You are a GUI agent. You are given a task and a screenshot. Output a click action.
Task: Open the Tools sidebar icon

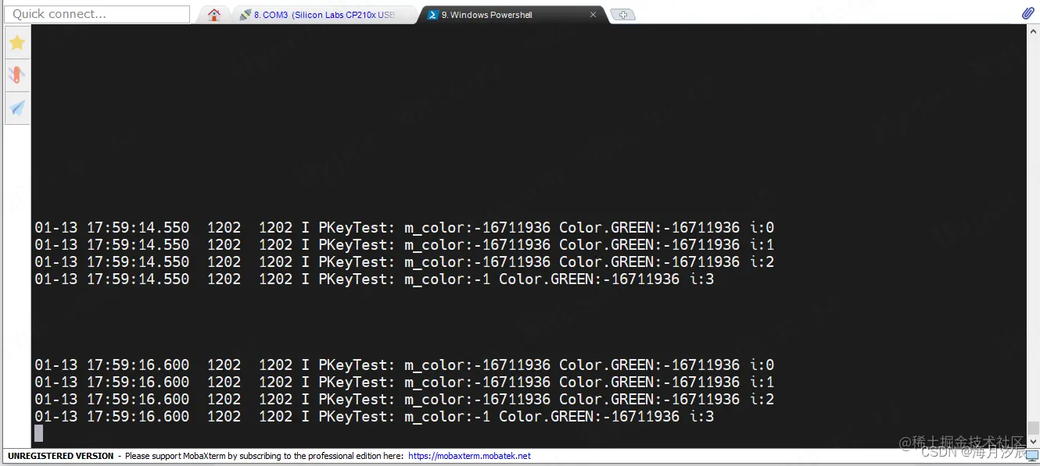17,75
